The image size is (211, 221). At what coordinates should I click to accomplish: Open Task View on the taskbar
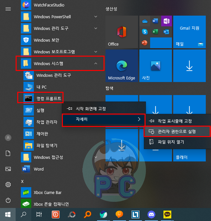[x=39, y=214]
